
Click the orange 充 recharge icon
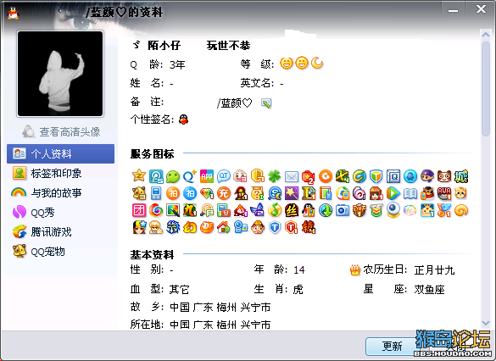224,193
